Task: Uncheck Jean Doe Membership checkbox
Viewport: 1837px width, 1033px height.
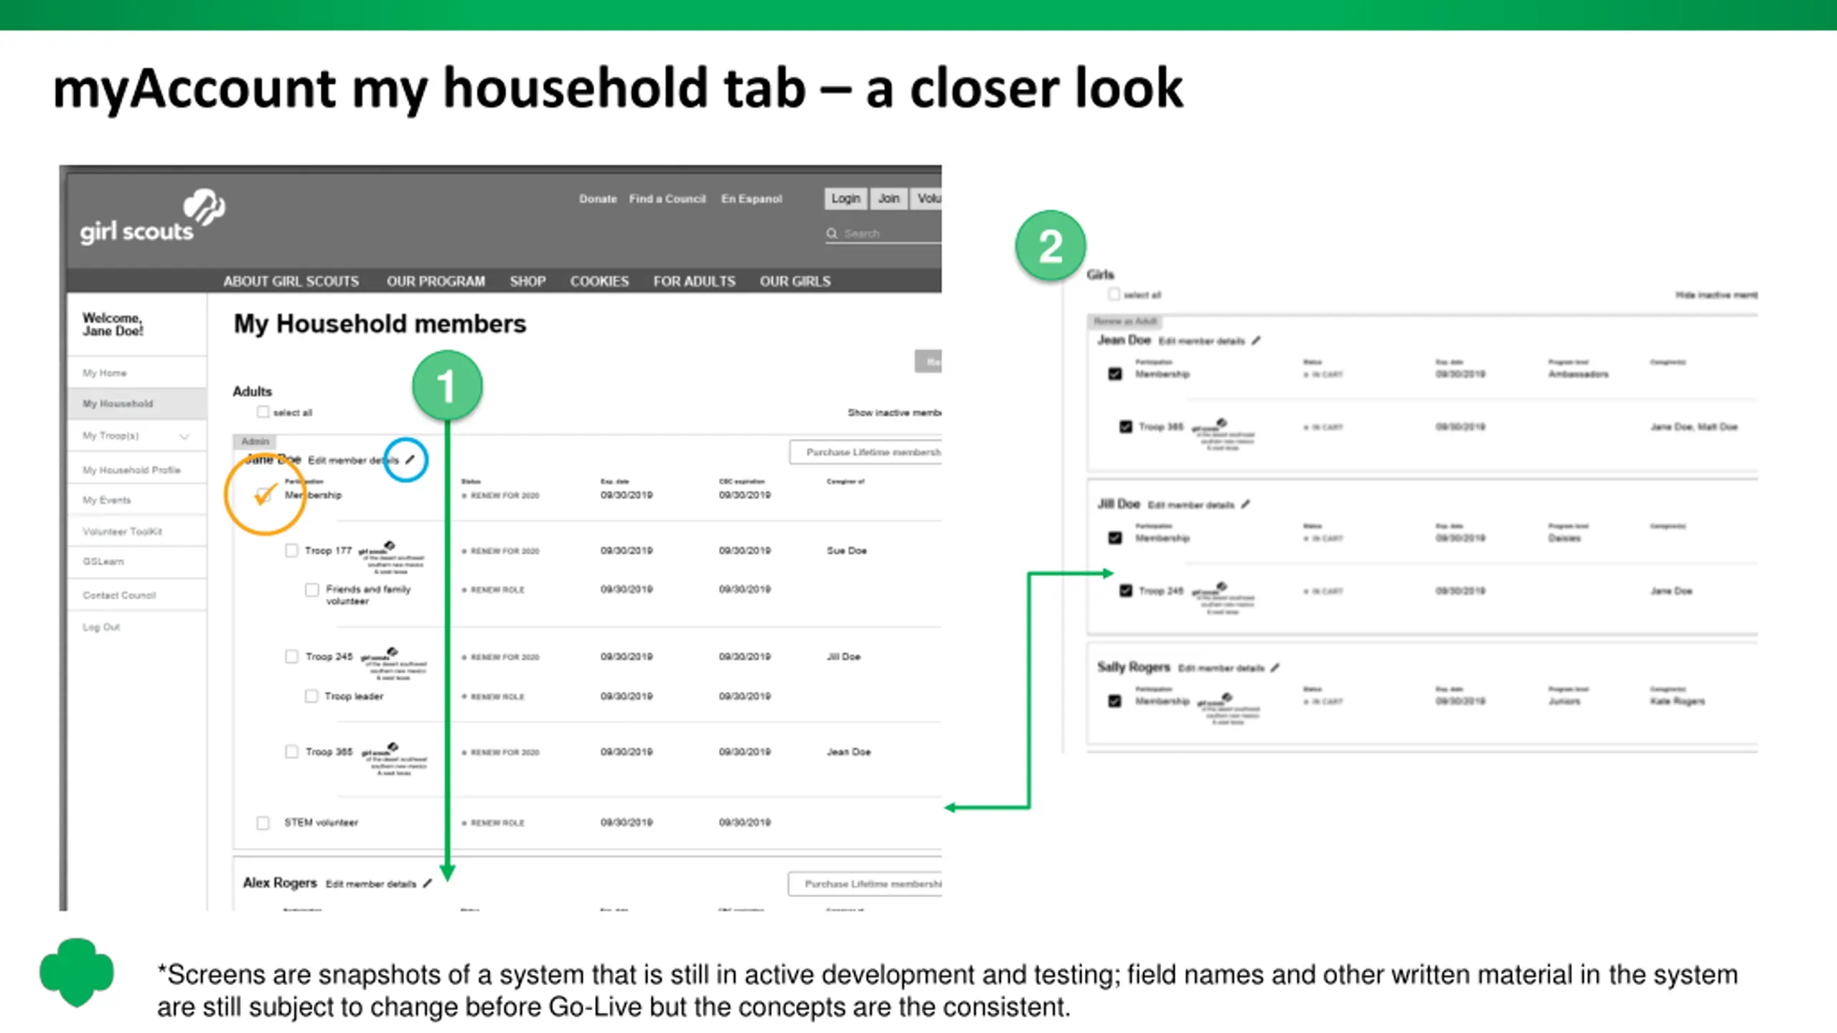Action: click(1114, 374)
